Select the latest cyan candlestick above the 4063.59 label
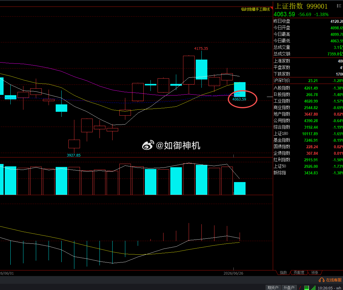The image size is (343, 290). [x=240, y=90]
